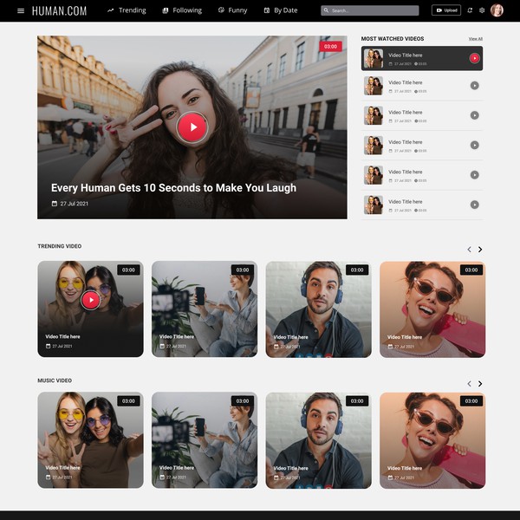This screenshot has width=520, height=520.
Task: Open the By Date menu item
Action: click(x=281, y=10)
